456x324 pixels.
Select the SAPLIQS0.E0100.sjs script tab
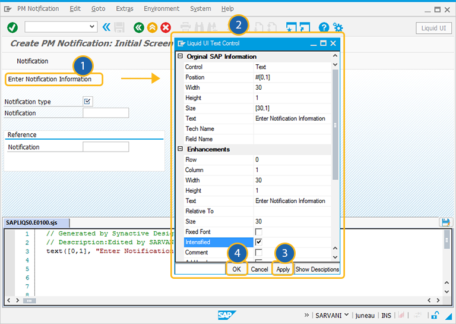(36, 223)
